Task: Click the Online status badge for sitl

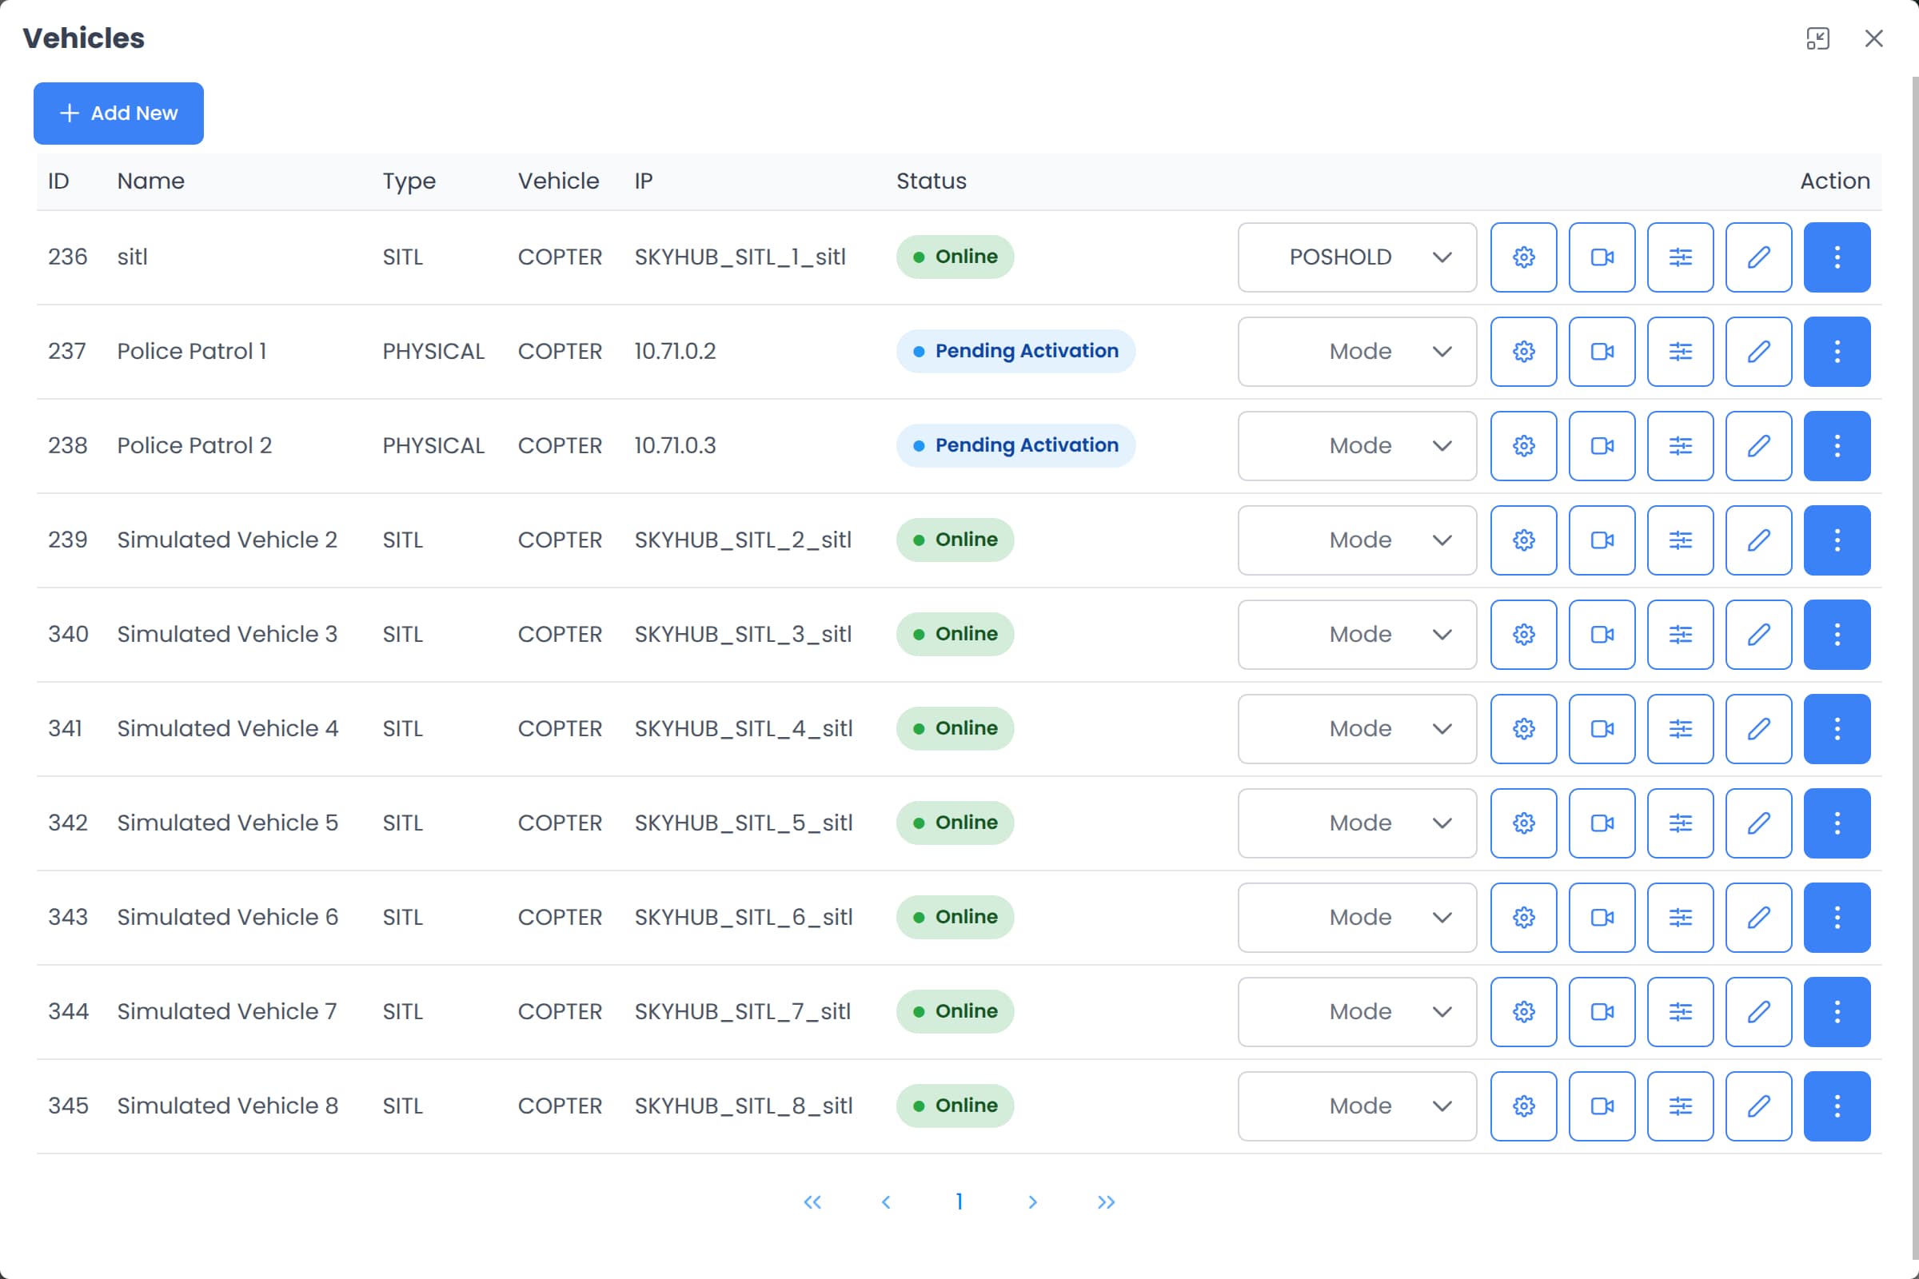Action: (x=955, y=256)
